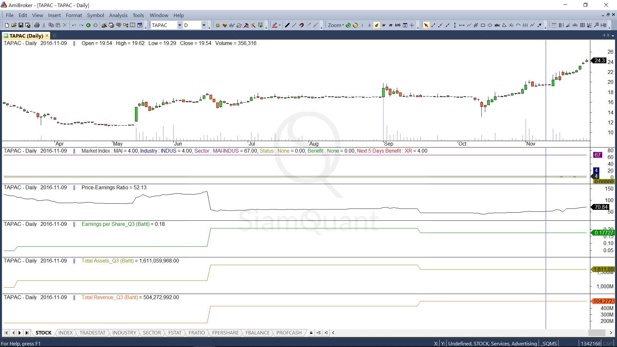Screen dimensions: 617x347
Task: Switch to the FBALANCE sheet tab
Action: 257,333
